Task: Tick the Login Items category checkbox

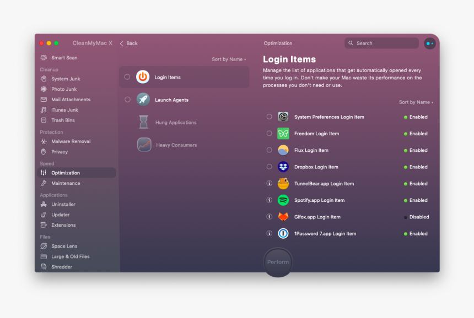Action: [127, 77]
